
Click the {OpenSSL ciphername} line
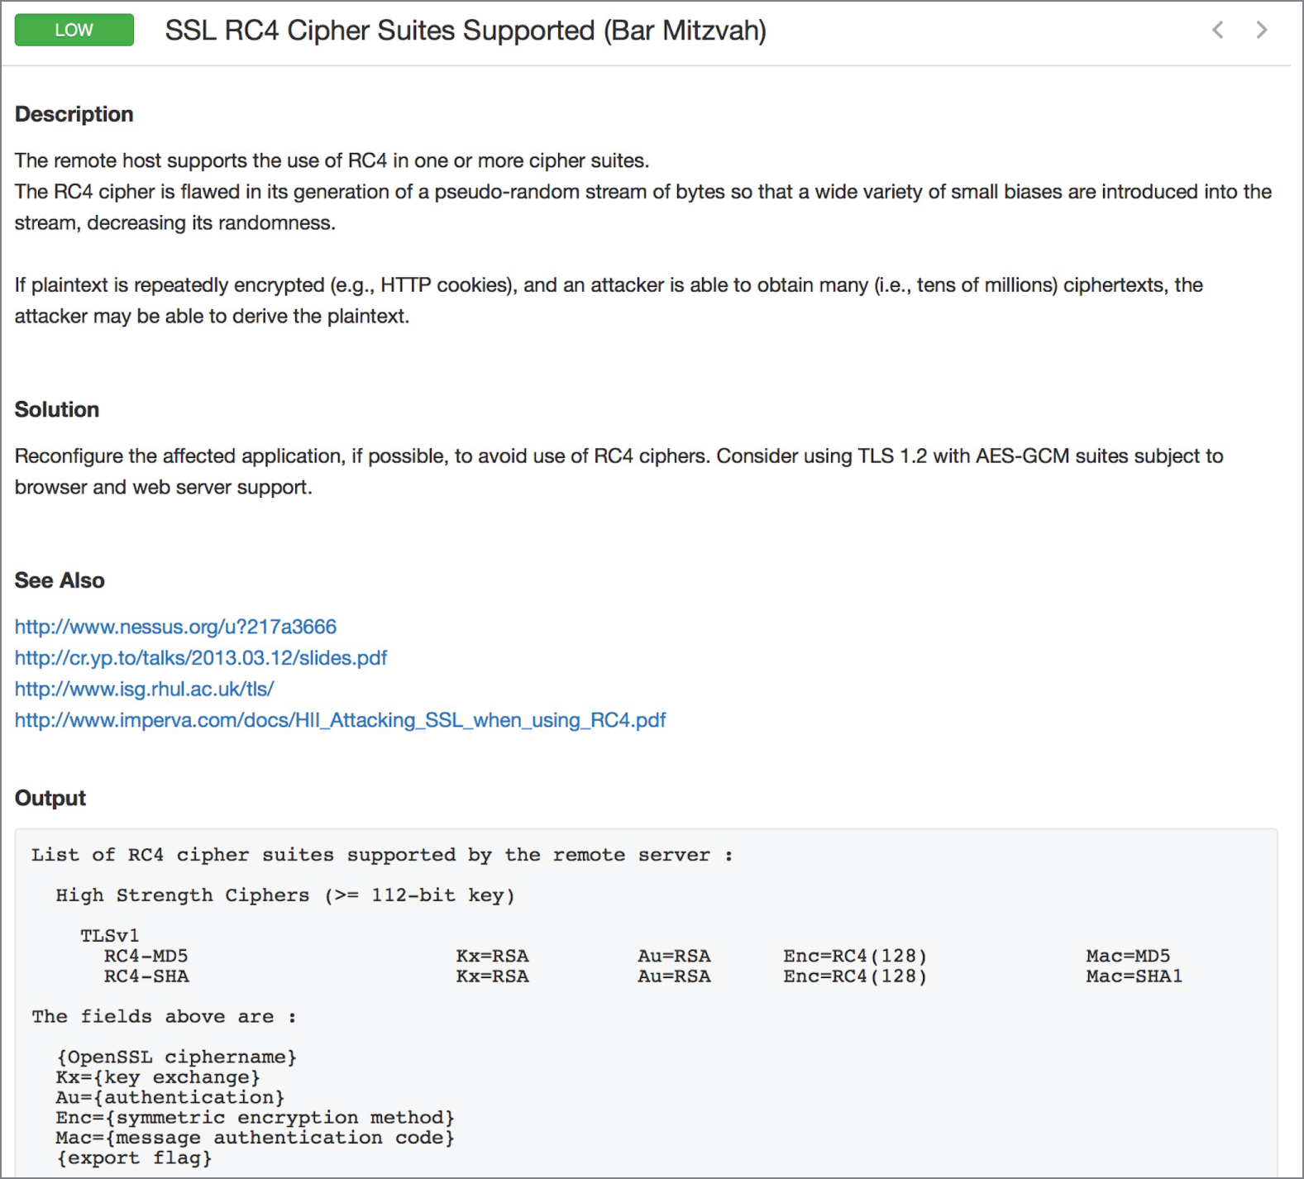coord(176,1057)
